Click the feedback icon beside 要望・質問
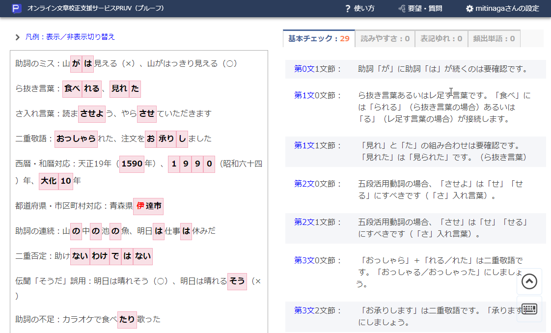Viewport: 551px width, 333px height. pyautogui.click(x=401, y=8)
